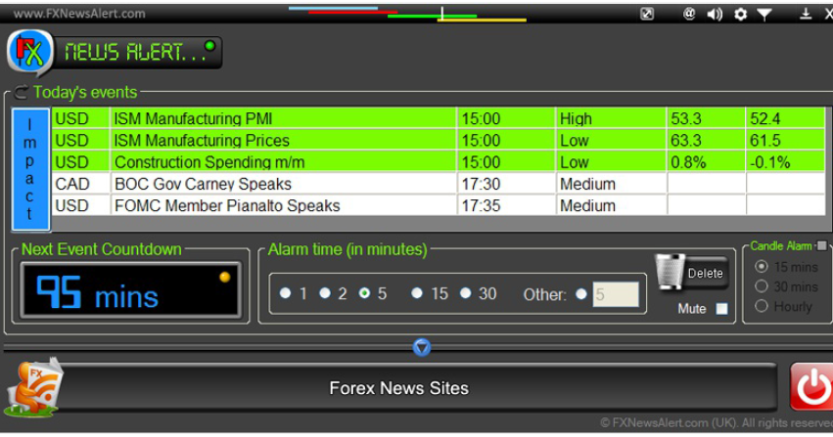Click the 17:30 time cell
The height and width of the screenshot is (437, 833).
(506, 184)
